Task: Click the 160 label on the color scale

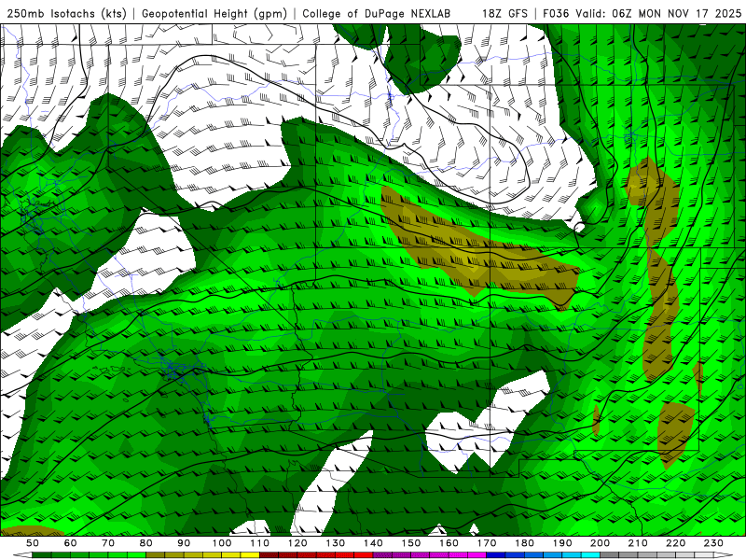Action: [x=449, y=543]
